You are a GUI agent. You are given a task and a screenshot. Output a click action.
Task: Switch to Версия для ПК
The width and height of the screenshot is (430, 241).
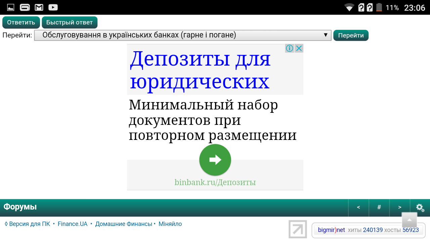click(27, 224)
